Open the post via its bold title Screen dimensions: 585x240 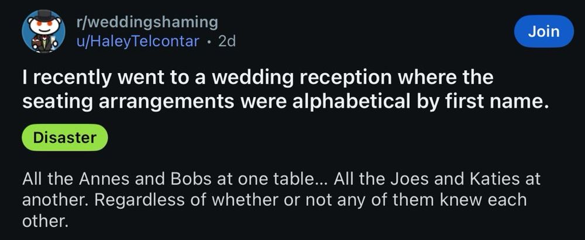coord(286,90)
